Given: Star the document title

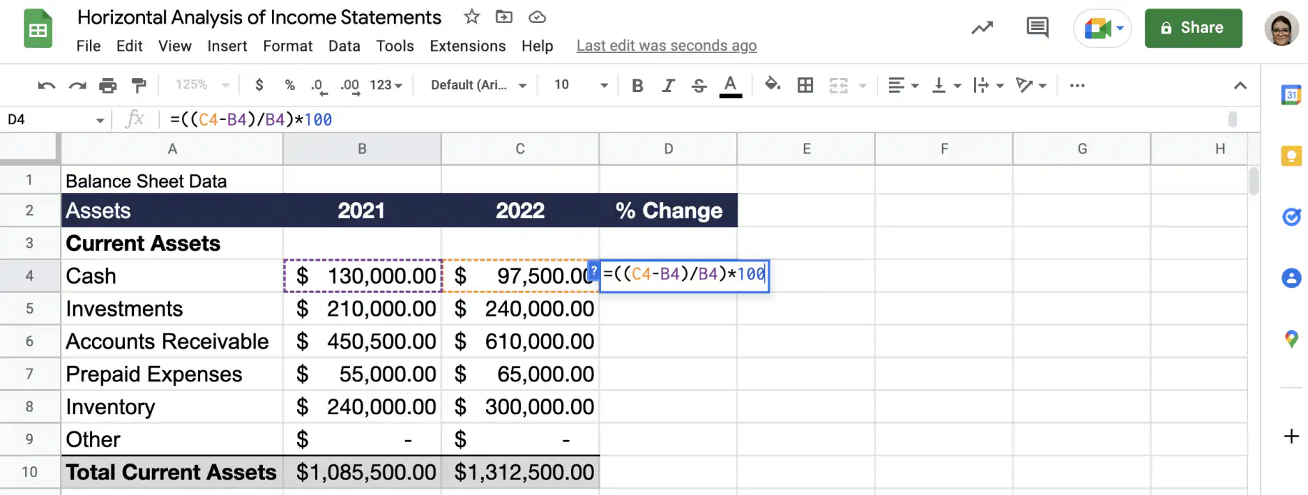Looking at the screenshot, I should point(471,16).
